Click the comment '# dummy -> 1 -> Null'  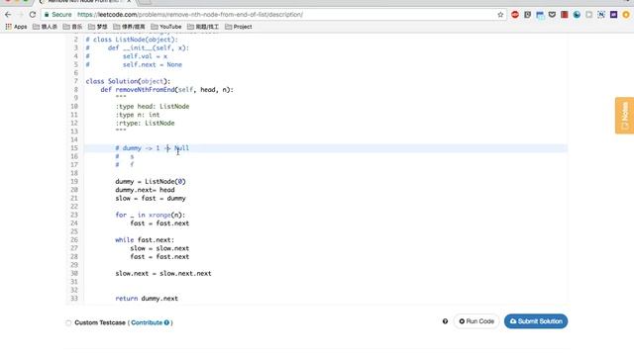click(x=152, y=148)
